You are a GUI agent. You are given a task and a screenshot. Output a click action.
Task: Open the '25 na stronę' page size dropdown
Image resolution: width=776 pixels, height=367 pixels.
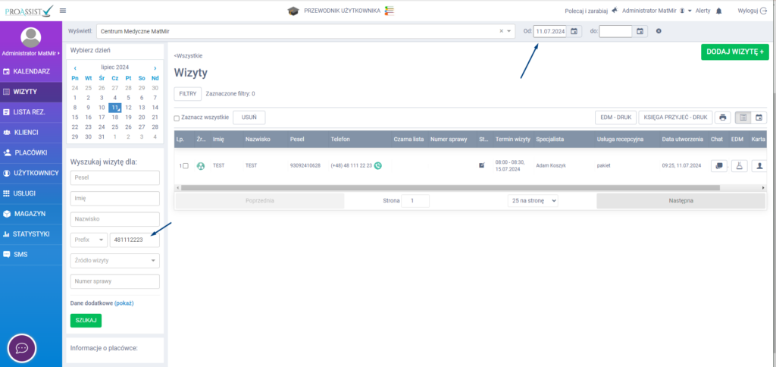[533, 201]
